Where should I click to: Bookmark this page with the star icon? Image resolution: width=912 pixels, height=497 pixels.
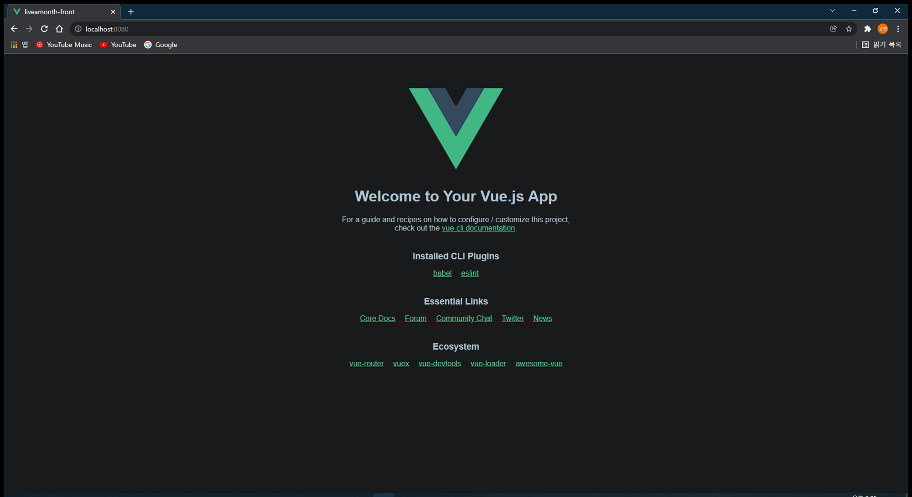click(849, 29)
